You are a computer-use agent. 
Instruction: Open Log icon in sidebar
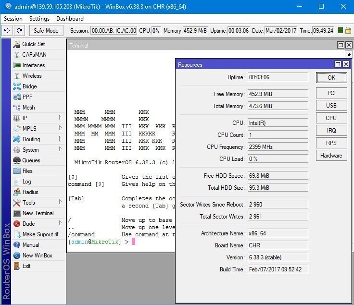[17, 182]
